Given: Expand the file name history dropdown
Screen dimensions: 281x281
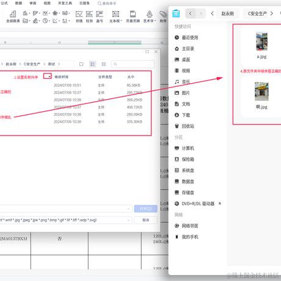Looking at the screenshot, I should coord(128,208).
